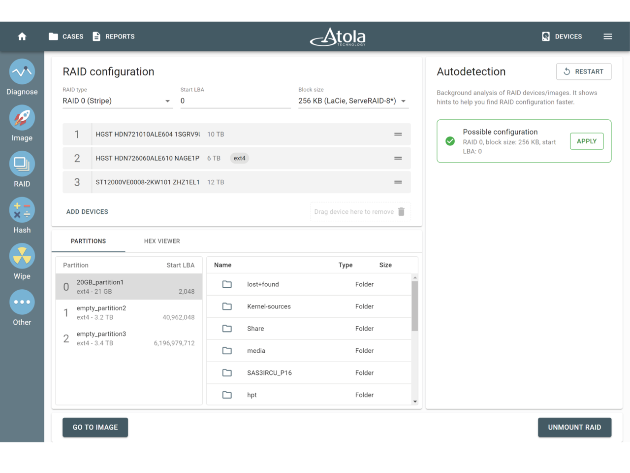This screenshot has width=630, height=473.
Task: Click the SAS3IRCU_P16 folder icon
Action: point(227,373)
